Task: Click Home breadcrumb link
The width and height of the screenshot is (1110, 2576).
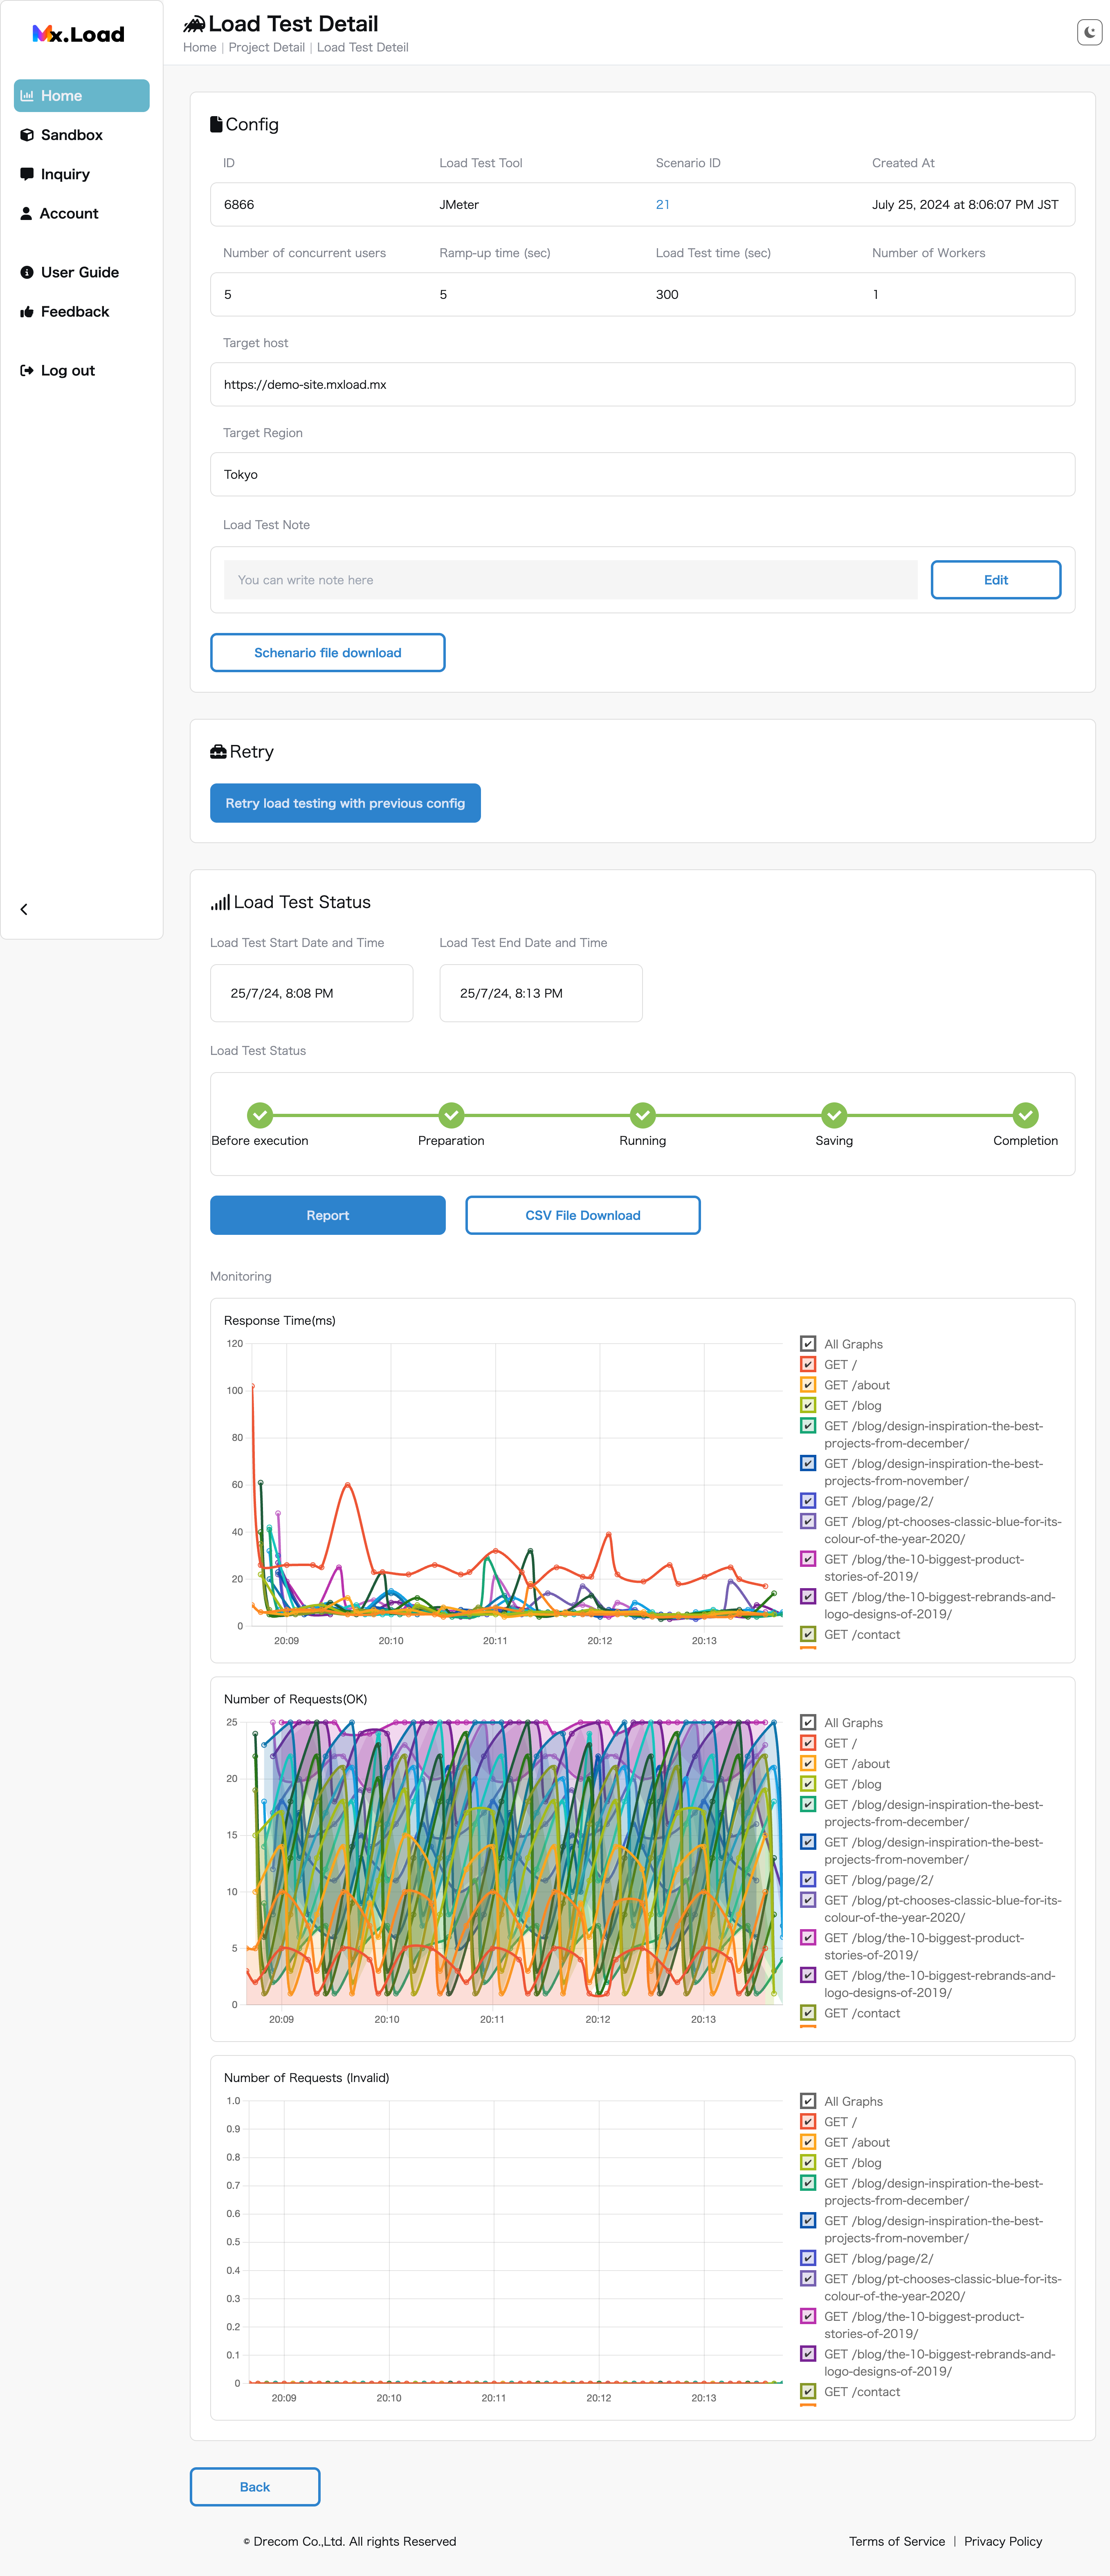Action: (x=199, y=47)
